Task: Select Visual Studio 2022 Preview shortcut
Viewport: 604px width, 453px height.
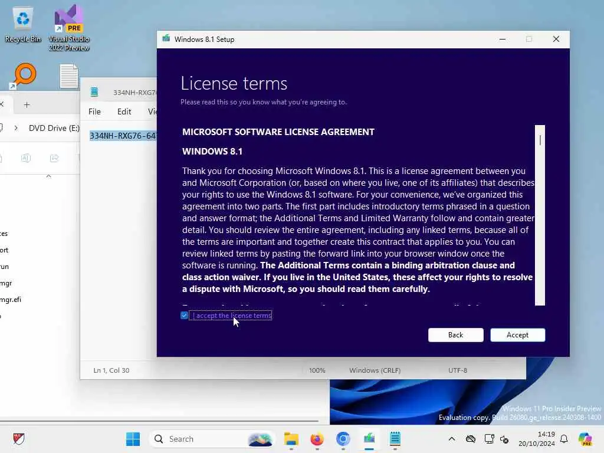Action: (x=69, y=28)
